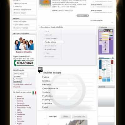Screen dimensions: 125x125
Task: Switch to the Video tab
Action: point(66,117)
